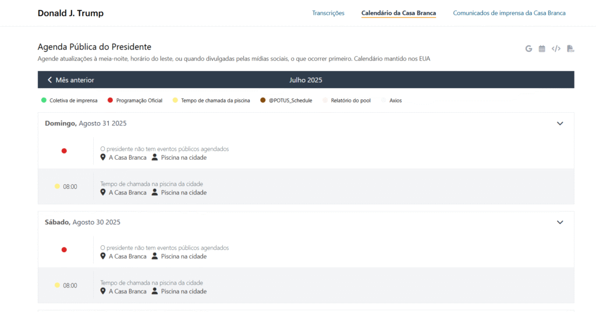Image resolution: width=596 pixels, height=312 pixels.
Task: Collapse the Domingo, Agosto 31 section
Action: (x=560, y=123)
